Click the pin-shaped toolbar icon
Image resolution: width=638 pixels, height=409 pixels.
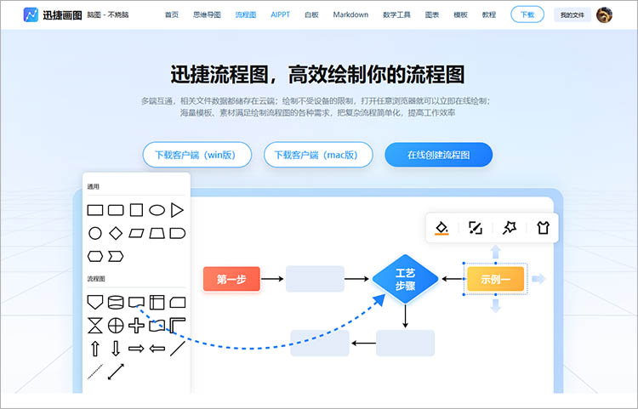click(509, 228)
